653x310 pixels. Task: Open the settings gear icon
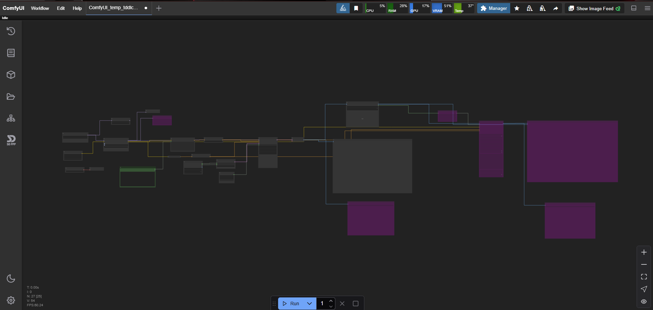11,300
